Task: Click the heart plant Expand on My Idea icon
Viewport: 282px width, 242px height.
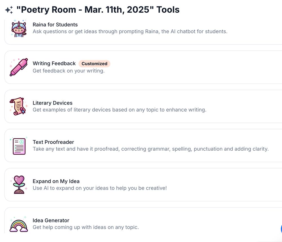Action: coord(19,185)
